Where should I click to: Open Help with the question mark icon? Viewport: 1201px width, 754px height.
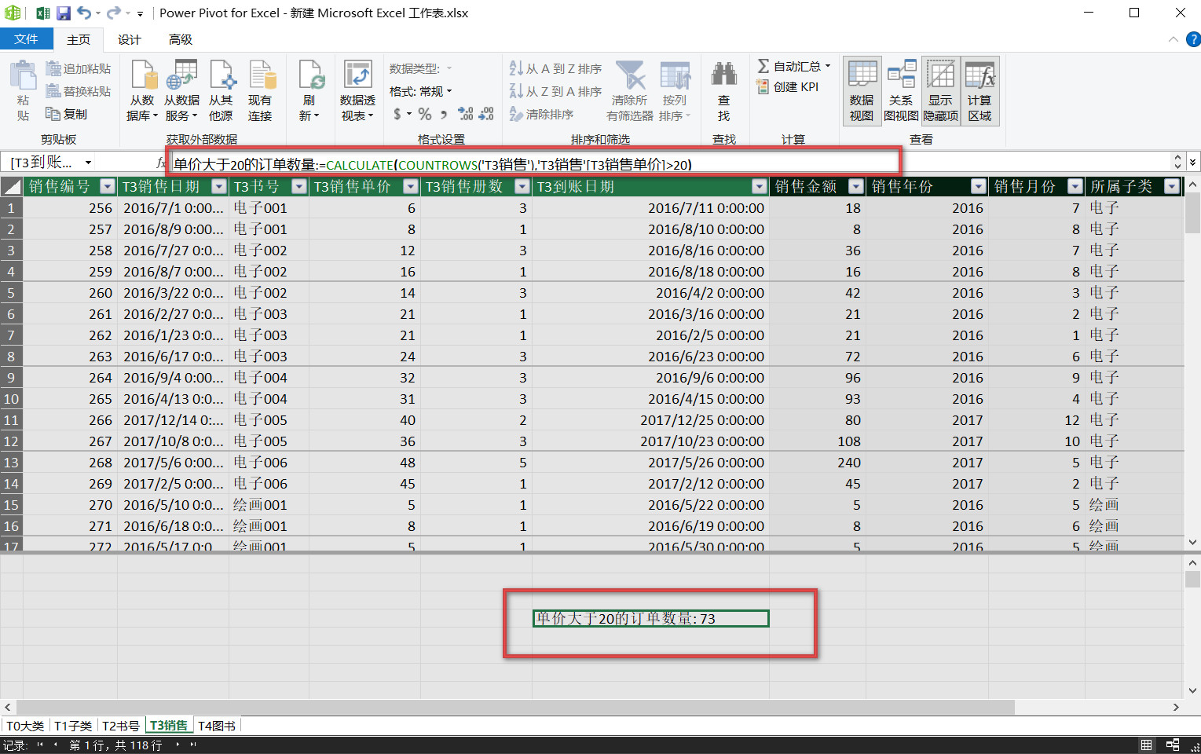click(x=1192, y=39)
